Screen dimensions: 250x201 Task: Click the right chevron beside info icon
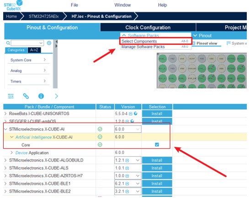coord(56,96)
